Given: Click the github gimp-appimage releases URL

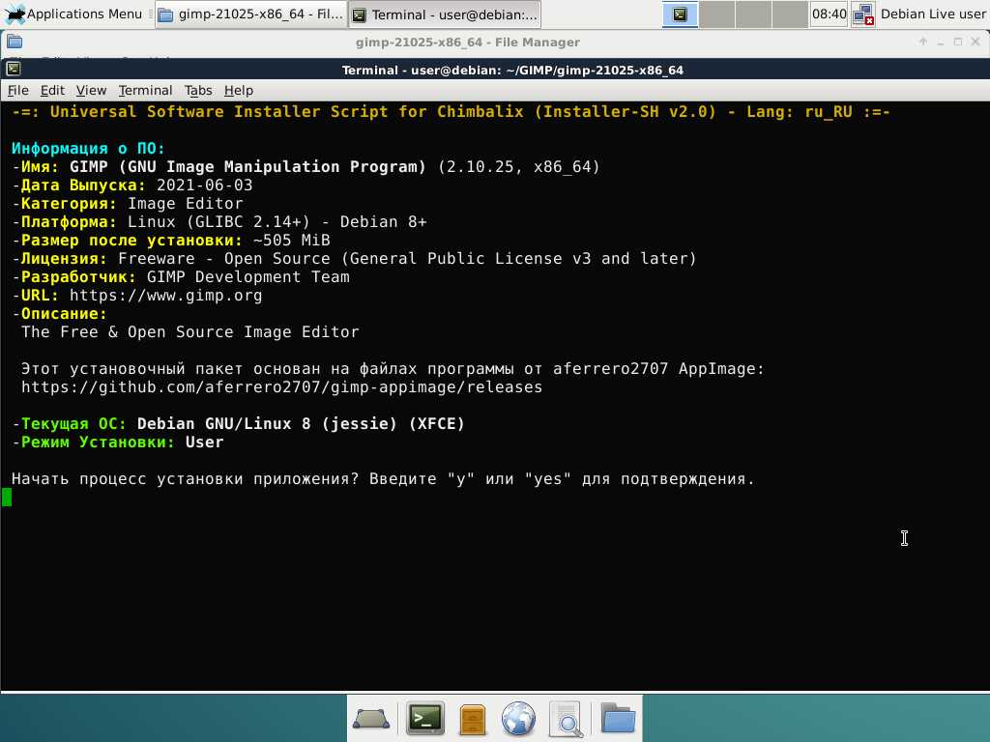Looking at the screenshot, I should pyautogui.click(x=281, y=386).
